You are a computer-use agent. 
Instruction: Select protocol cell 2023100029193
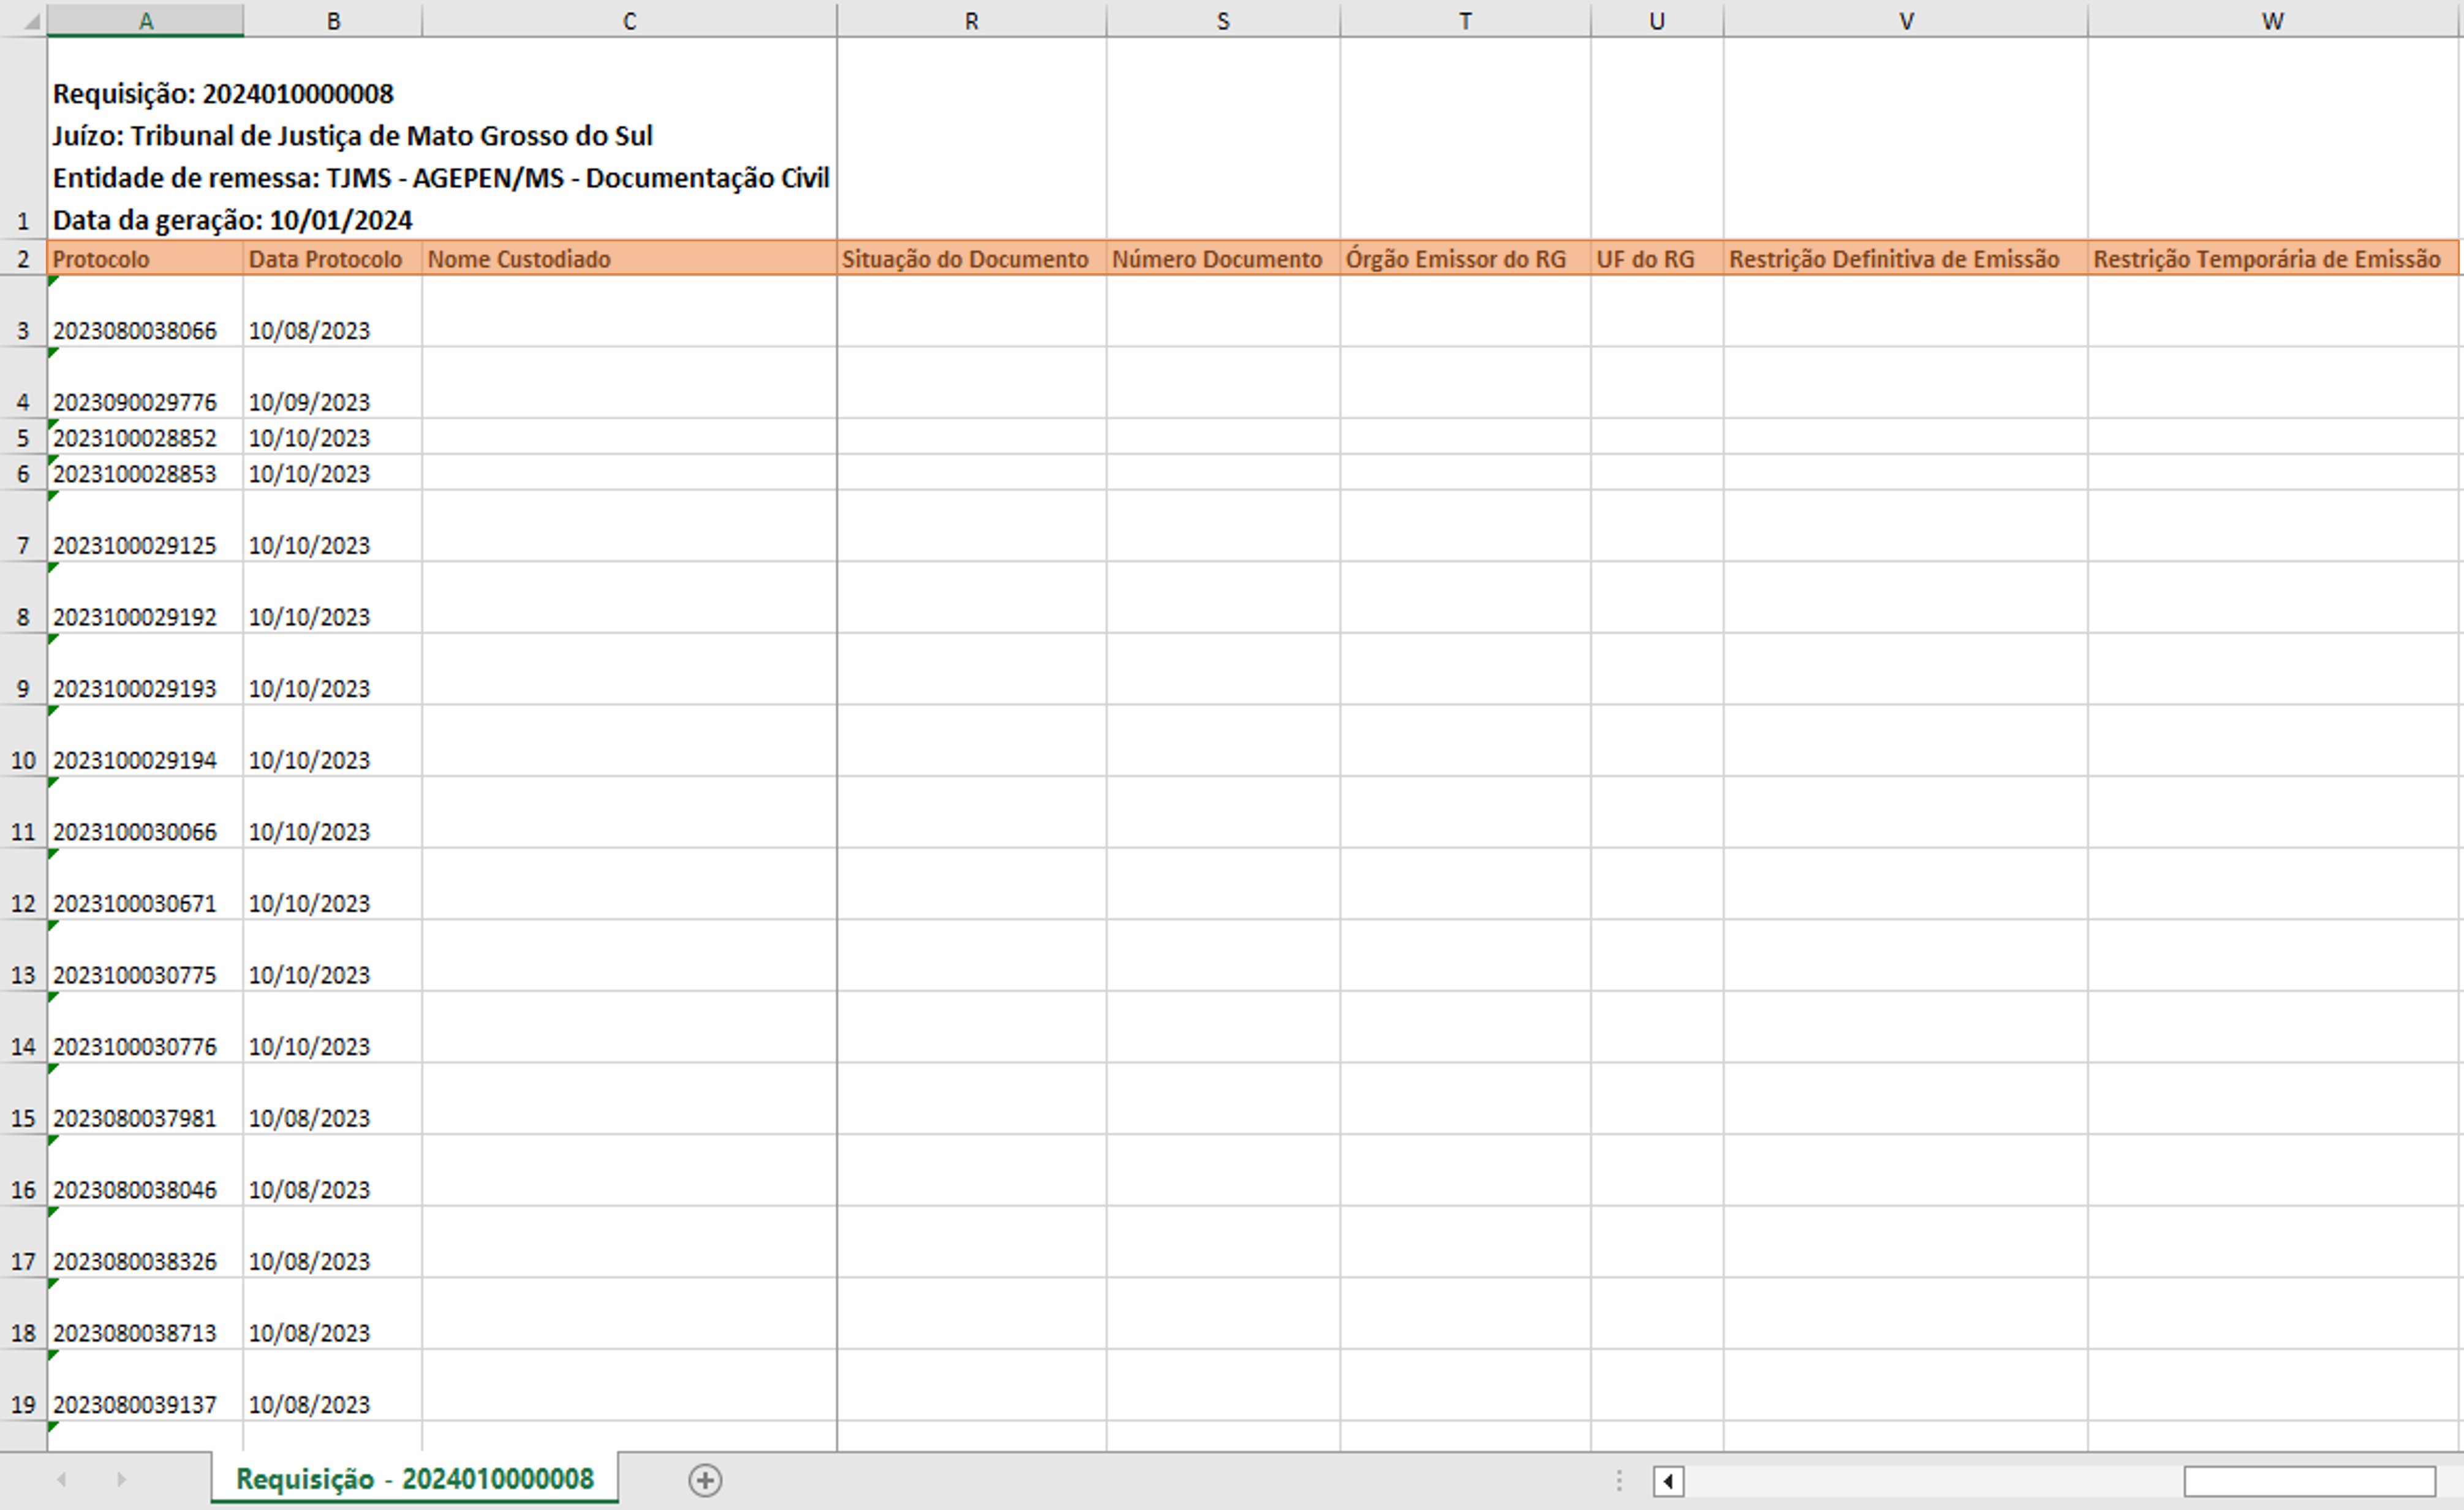click(145, 670)
